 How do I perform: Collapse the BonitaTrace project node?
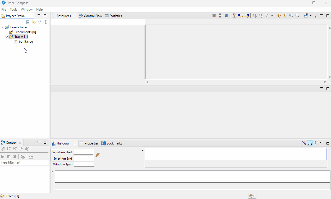pos(2,27)
